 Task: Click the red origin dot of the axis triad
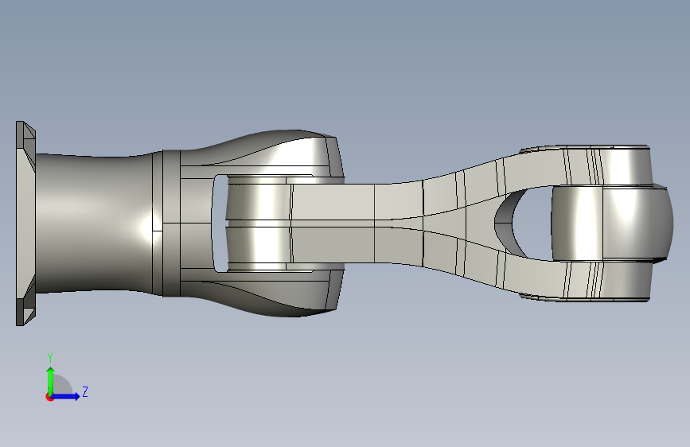[x=49, y=397]
